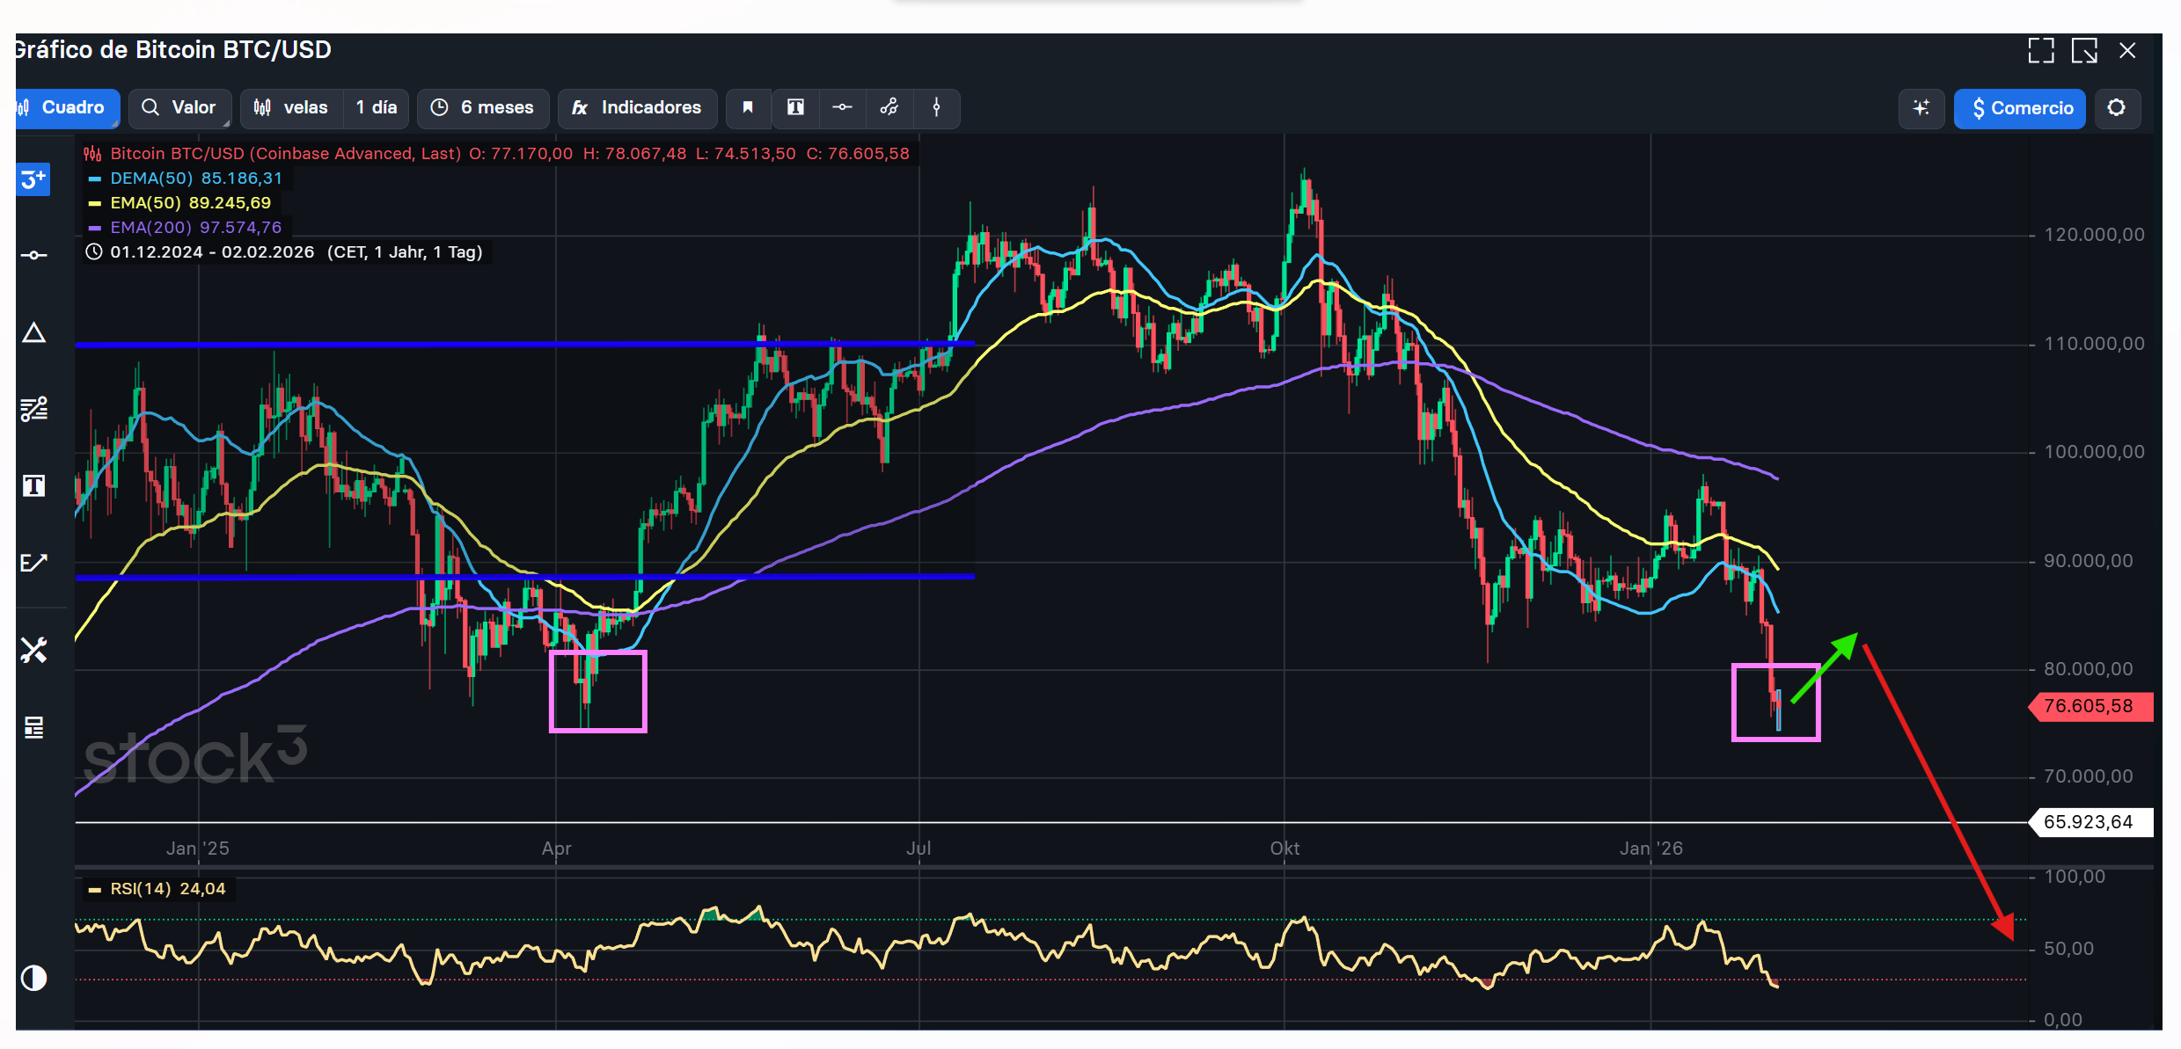Screen dimensions: 2181x1049
Task: Open the 1 día interval dropdown
Action: click(376, 108)
